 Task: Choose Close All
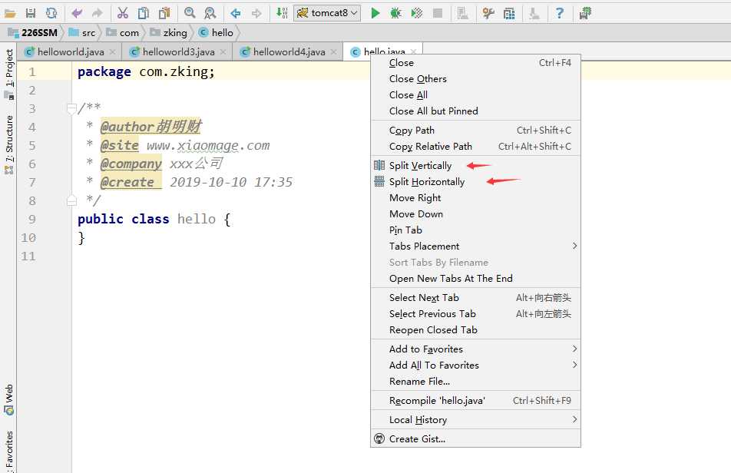[x=475, y=94]
